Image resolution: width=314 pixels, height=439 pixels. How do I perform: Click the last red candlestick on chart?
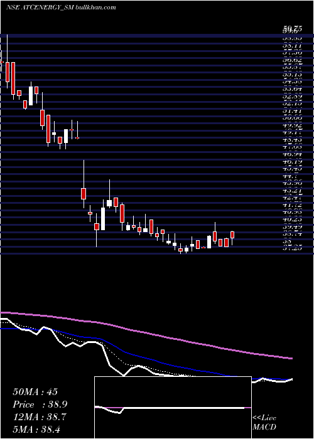tap(232, 235)
